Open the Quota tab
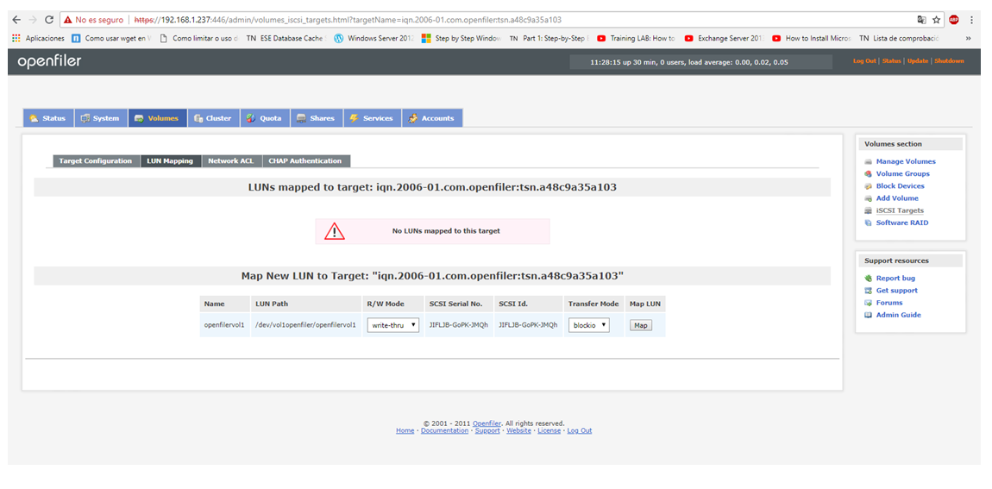This screenshot has height=489, width=992. tap(265, 118)
